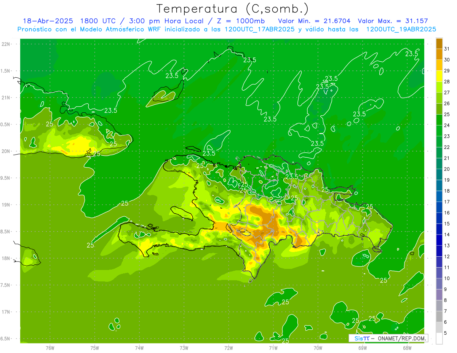Click the '17N' latitude axis label

click(x=6, y=312)
